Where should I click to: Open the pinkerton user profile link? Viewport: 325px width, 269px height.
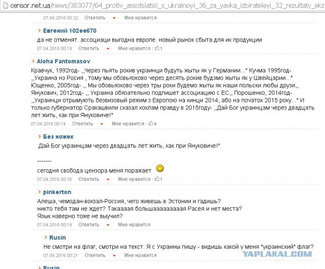pos(57,192)
